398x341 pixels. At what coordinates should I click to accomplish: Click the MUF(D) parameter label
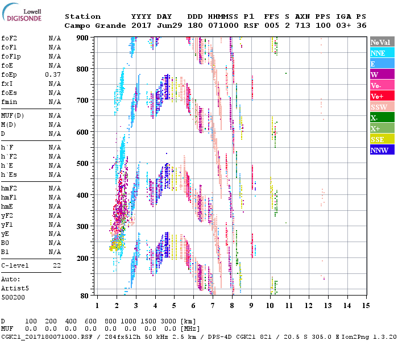(13, 116)
